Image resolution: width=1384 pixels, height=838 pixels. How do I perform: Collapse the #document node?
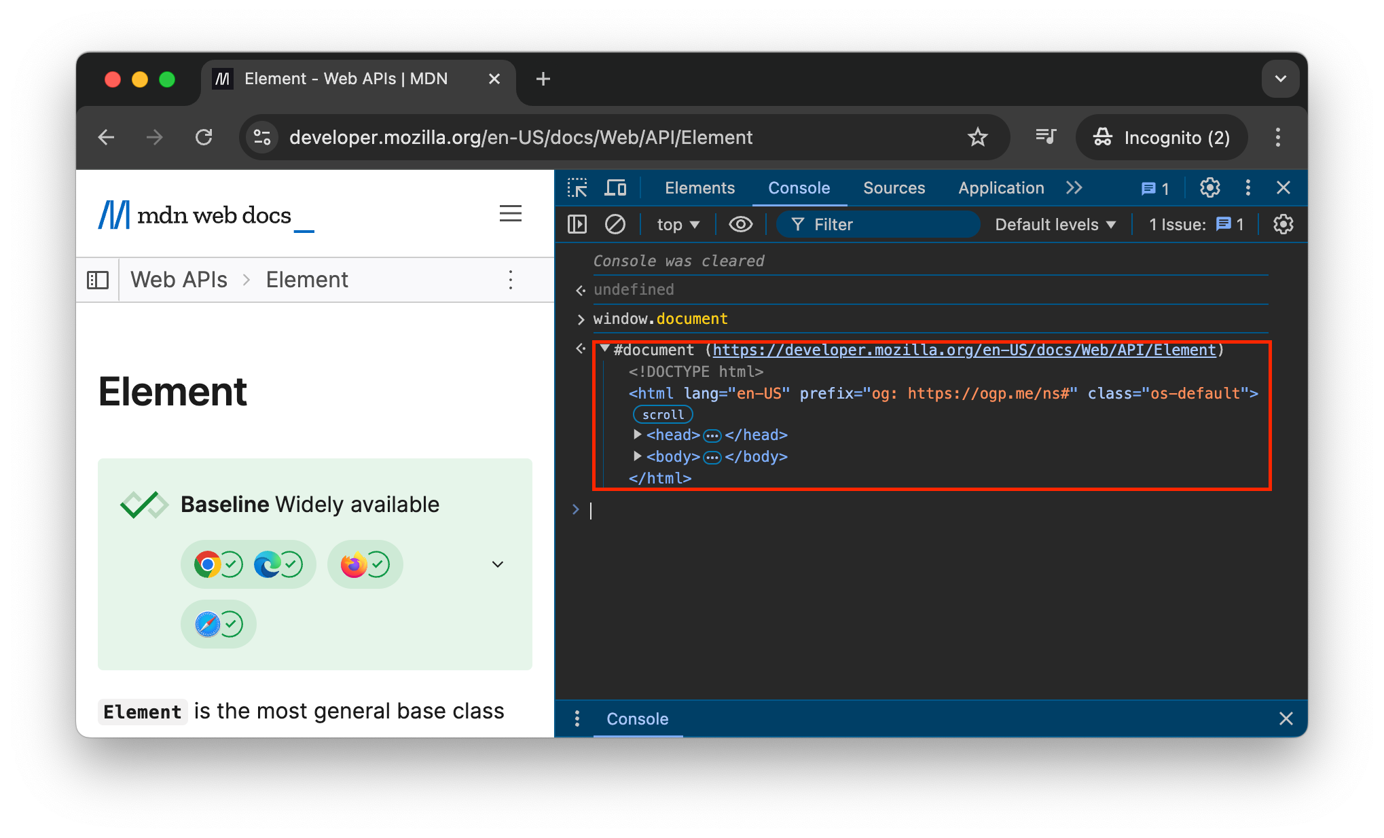tap(604, 349)
